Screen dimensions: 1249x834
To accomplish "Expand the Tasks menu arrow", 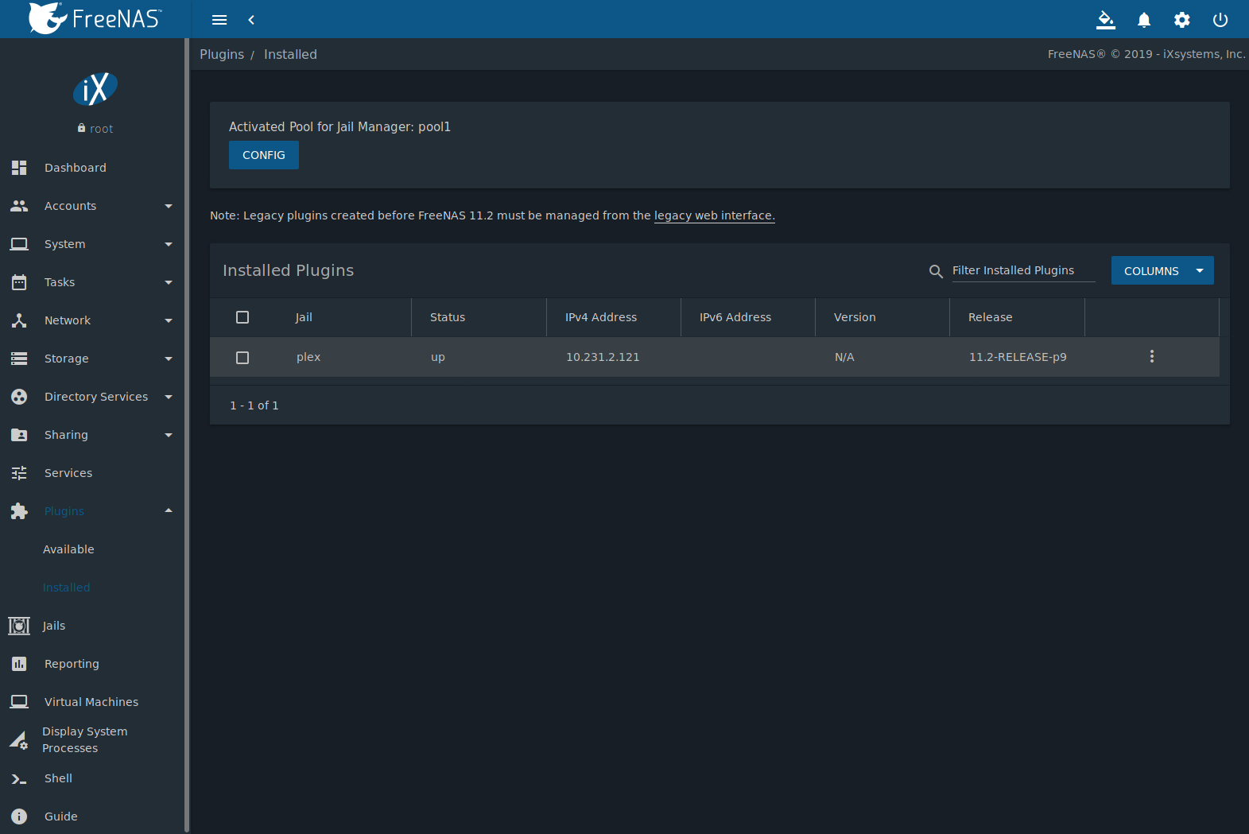I will [x=169, y=282].
